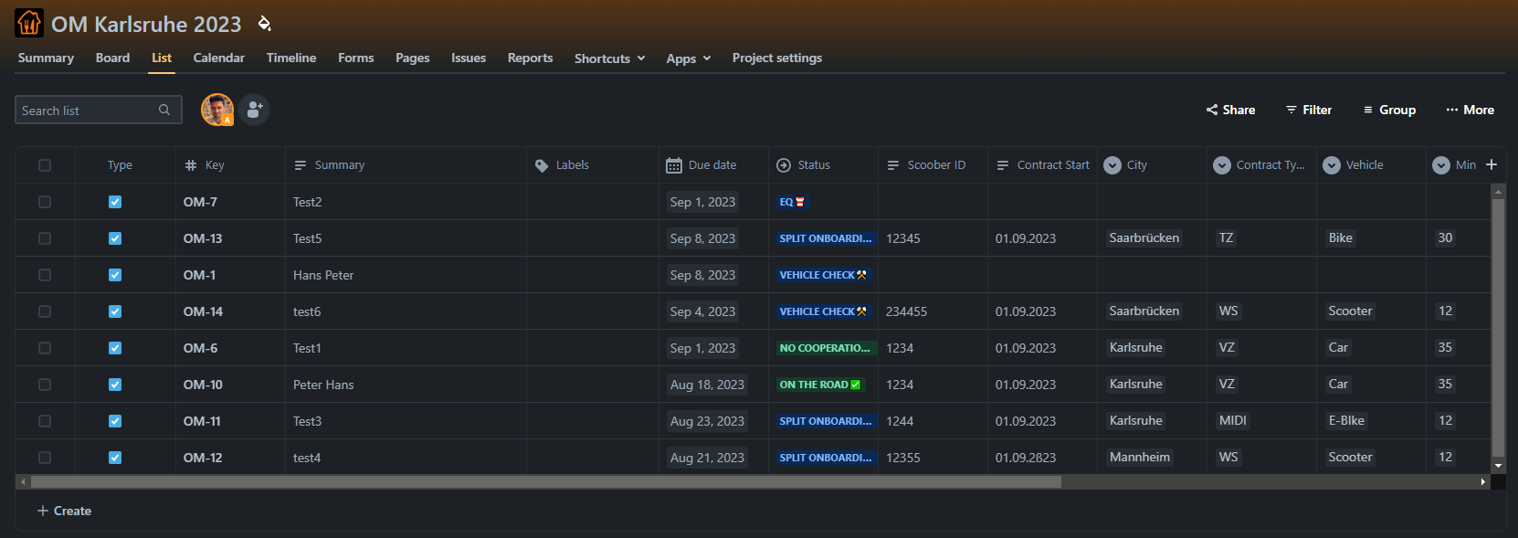Switch to the Timeline tab
This screenshot has width=1518, height=538.
pos(291,58)
